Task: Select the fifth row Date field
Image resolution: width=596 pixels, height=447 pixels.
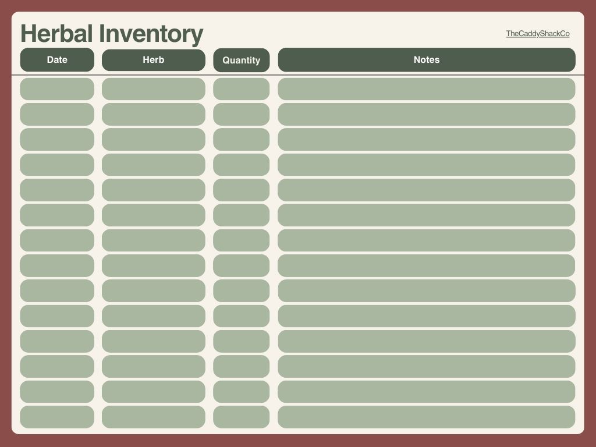Action: [57, 190]
